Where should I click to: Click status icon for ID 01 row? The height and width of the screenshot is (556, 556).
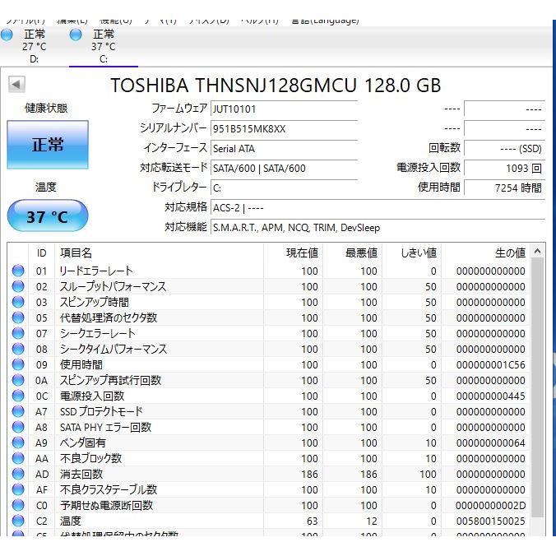click(18, 271)
